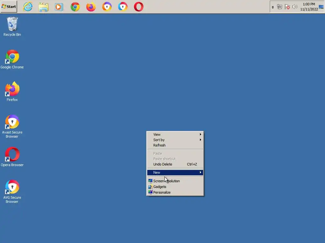Viewport: 325px width, 243px height.
Task: Click the Show Desktop tray button
Action: point(321,7)
